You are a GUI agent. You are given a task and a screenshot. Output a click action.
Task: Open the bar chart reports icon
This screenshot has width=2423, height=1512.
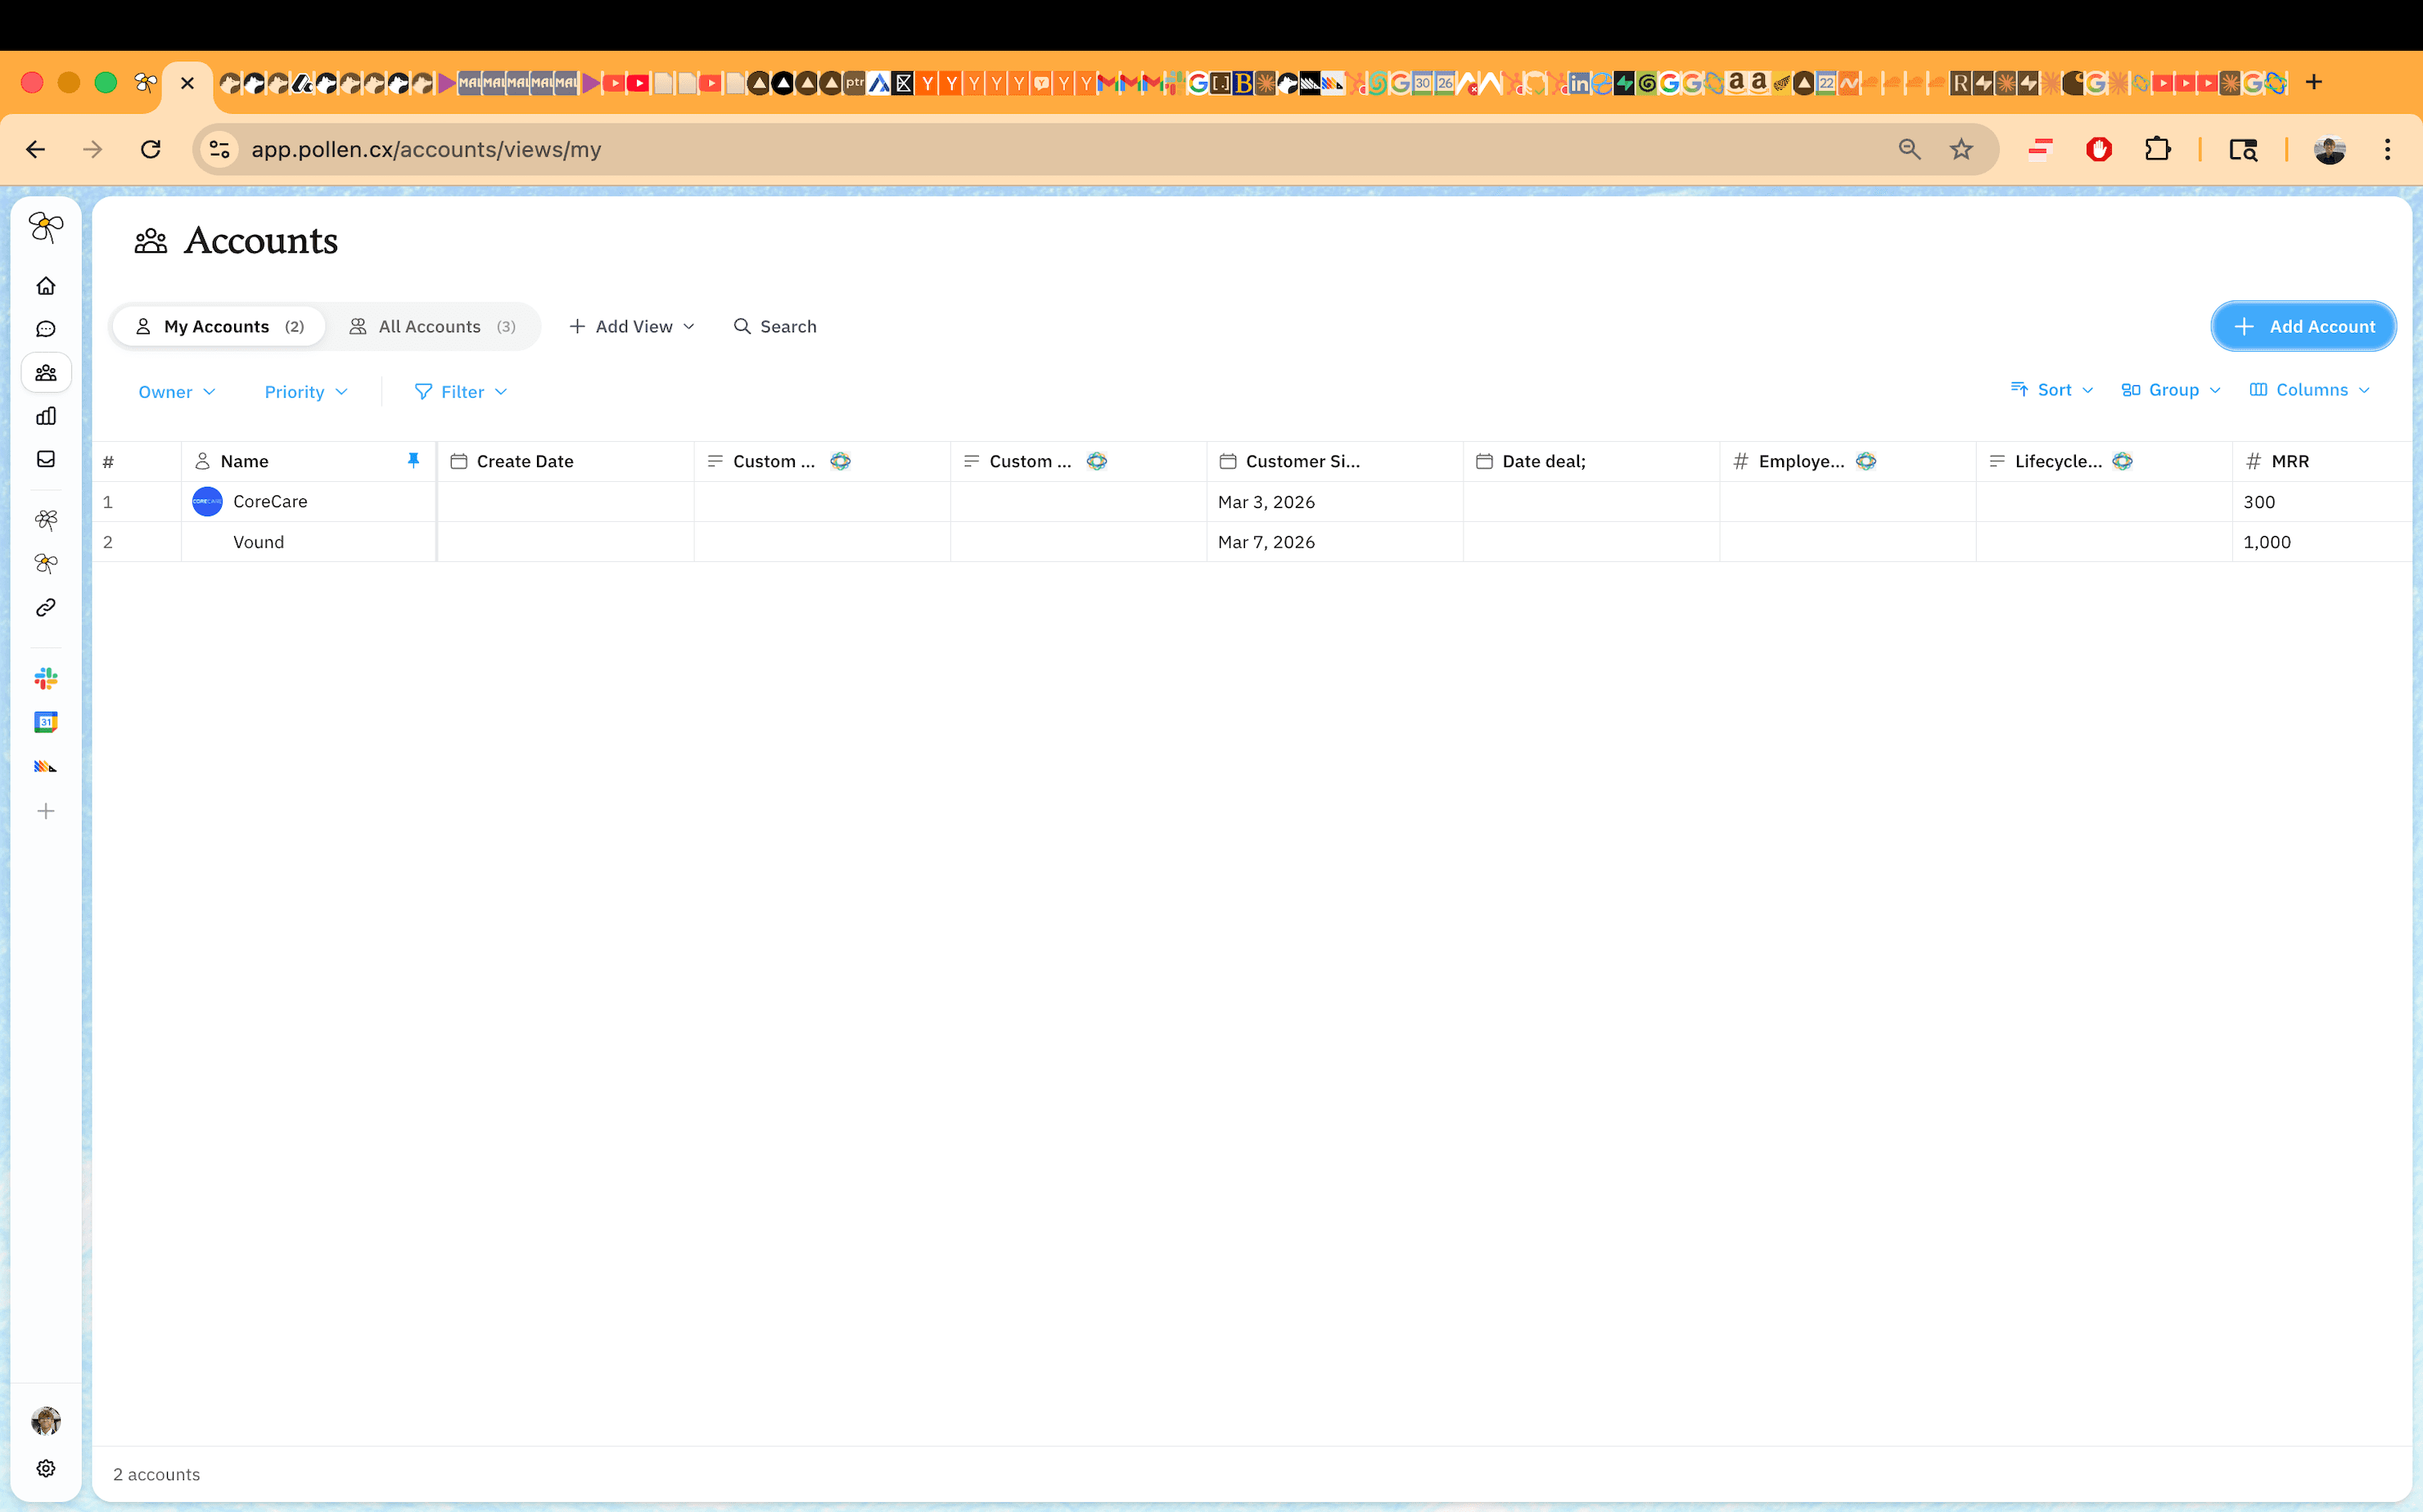point(46,416)
